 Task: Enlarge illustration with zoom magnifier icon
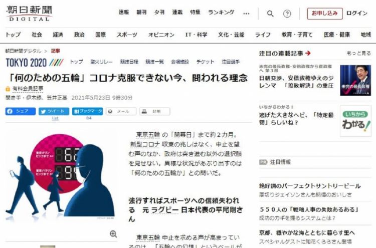113,234
